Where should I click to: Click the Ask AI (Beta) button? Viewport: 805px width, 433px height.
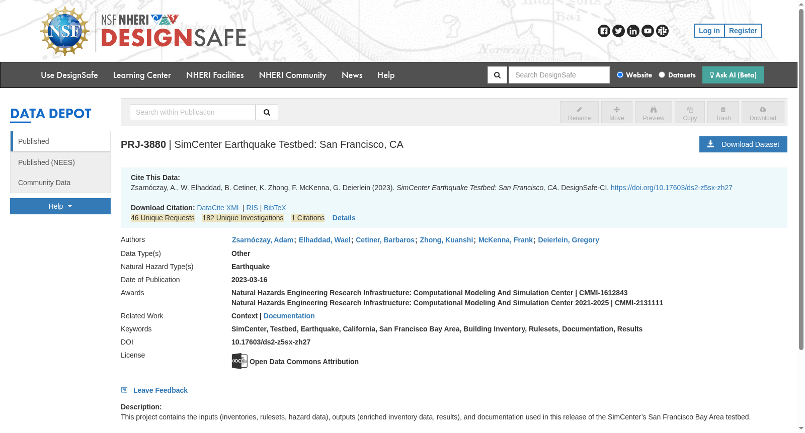point(733,75)
